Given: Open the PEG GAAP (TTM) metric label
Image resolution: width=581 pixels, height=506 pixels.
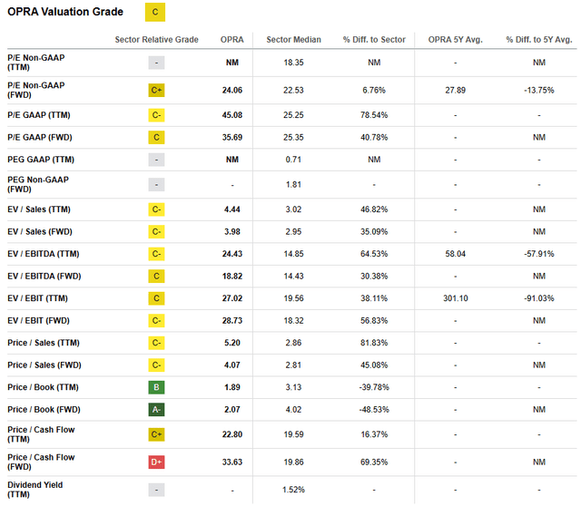Looking at the screenshot, I should (41, 160).
